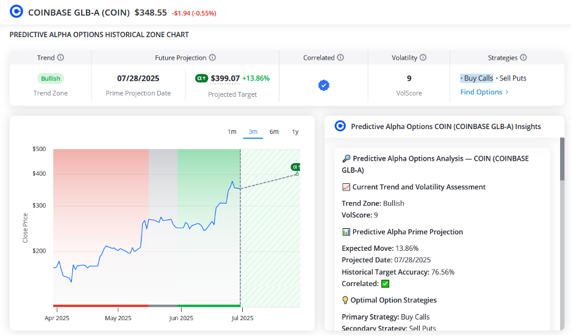Click the Coinbase logo beside the COIN ticker
Viewport: 571px width, 336px height.
coord(16,12)
